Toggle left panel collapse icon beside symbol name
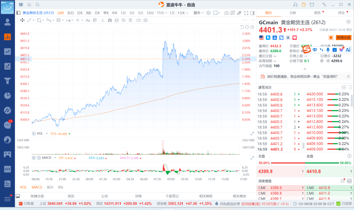The height and width of the screenshot is (210, 354). coord(18,13)
